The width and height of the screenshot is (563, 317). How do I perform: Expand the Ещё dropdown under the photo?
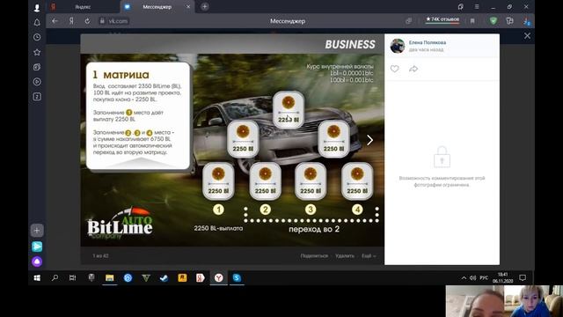point(369,256)
